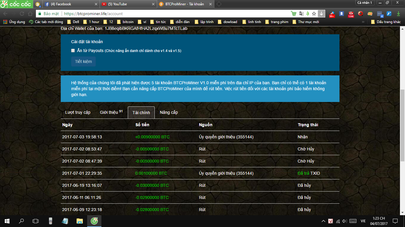Bookmark this page with the star
Image resolution: width=405 pixels, height=227 pixels.
(x=314, y=14)
